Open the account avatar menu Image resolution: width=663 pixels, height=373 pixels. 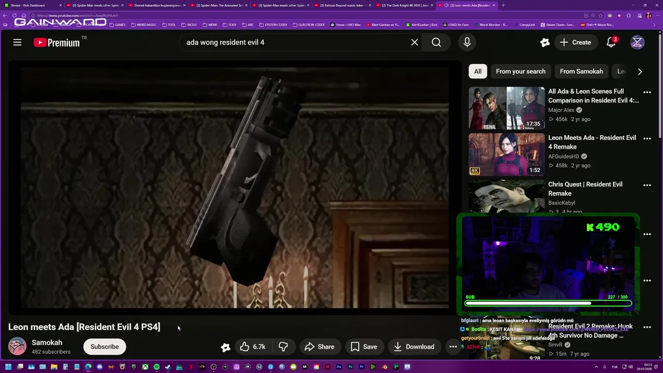pyautogui.click(x=637, y=42)
